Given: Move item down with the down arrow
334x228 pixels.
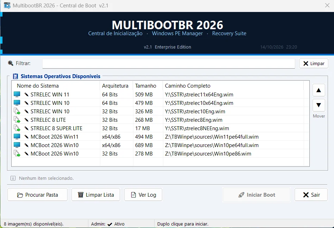Looking at the screenshot, I should 319,105.
